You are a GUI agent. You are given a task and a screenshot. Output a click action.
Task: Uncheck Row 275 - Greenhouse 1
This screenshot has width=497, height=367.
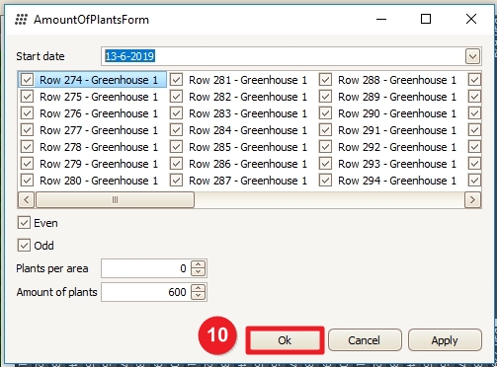27,97
